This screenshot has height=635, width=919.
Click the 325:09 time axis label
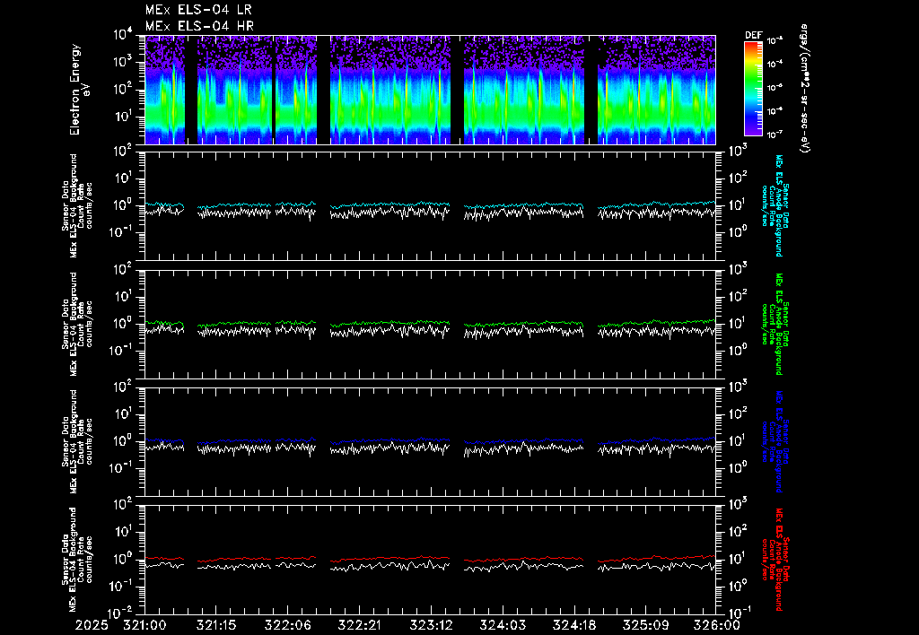tap(646, 623)
